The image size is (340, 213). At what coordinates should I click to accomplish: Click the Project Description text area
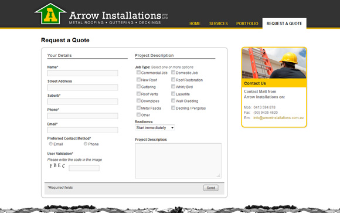pos(178,161)
